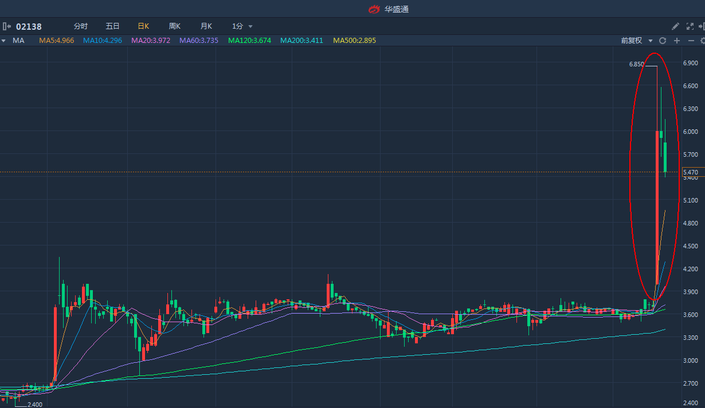
Task: Click the refresh chart icon
Action: (x=663, y=41)
